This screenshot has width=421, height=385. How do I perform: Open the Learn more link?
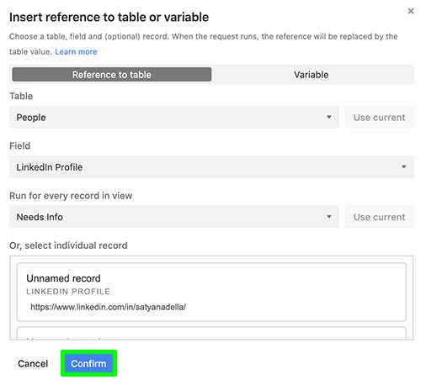[76, 52]
